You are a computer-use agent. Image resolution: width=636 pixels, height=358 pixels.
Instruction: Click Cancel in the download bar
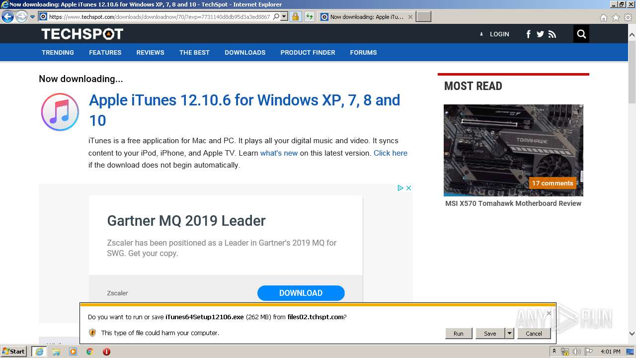click(534, 334)
